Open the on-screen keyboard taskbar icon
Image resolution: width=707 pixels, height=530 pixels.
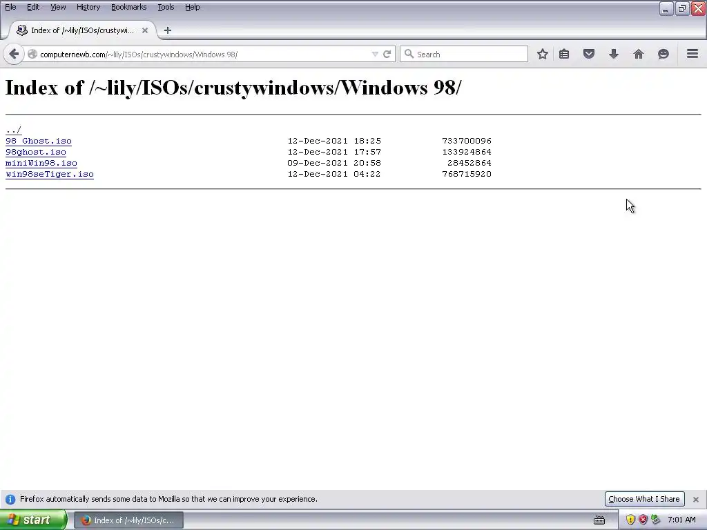point(599,520)
